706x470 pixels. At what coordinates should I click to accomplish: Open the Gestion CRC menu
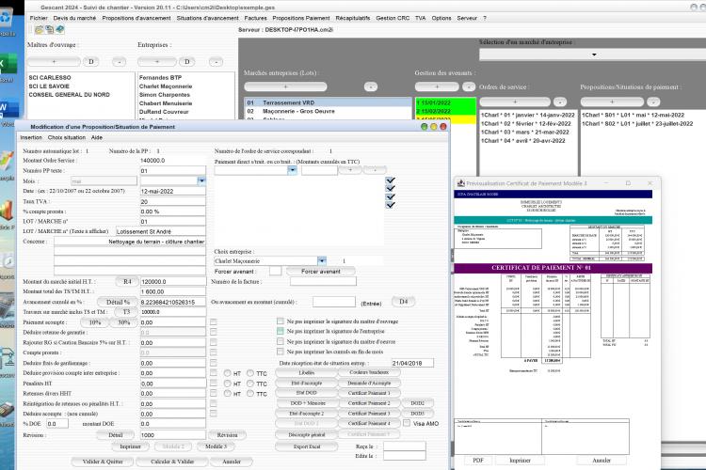393,18
